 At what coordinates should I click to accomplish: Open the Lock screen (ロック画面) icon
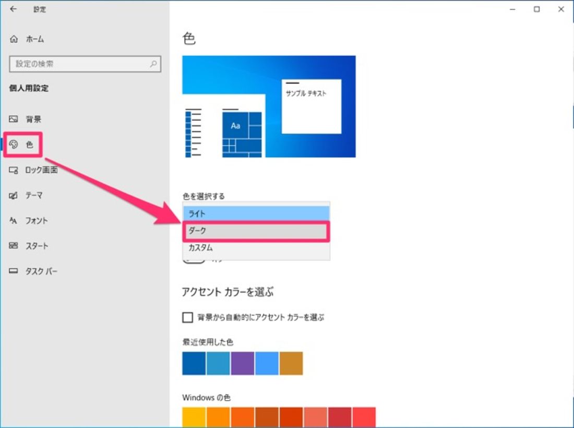coord(14,170)
